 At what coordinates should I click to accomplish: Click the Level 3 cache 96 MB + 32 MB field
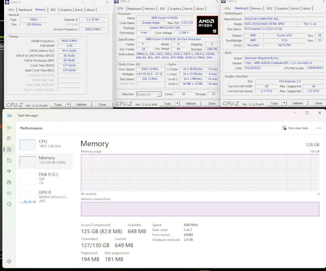pyautogui.click(x=193, y=84)
